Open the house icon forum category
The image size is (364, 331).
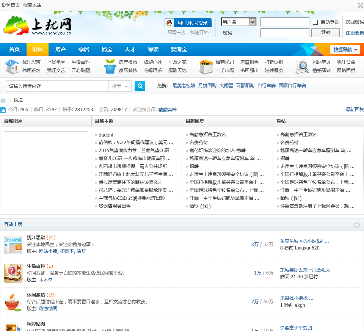[x=12, y=66]
